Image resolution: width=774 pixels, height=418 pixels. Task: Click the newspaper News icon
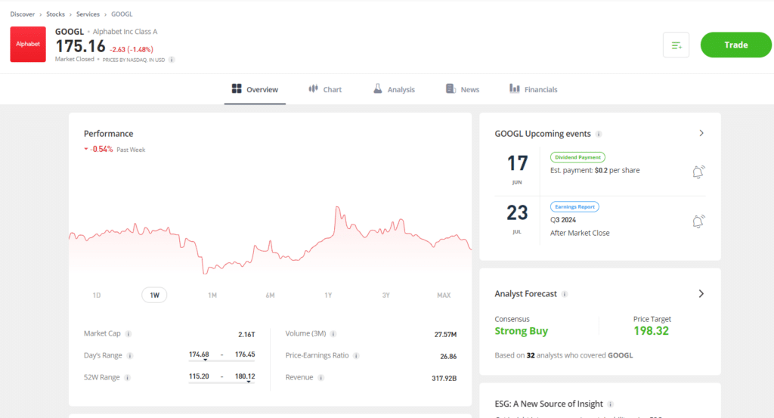click(450, 88)
